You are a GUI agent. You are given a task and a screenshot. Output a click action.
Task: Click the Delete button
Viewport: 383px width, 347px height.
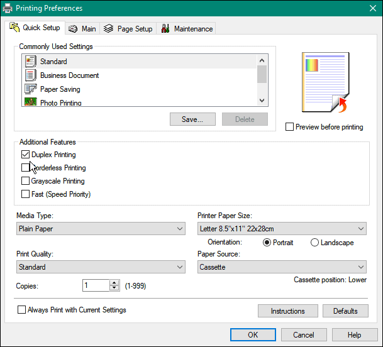pyautogui.click(x=245, y=119)
